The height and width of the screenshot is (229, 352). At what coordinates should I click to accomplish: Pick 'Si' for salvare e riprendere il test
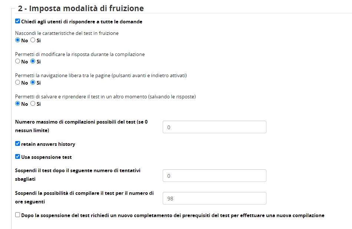pyautogui.click(x=33, y=104)
